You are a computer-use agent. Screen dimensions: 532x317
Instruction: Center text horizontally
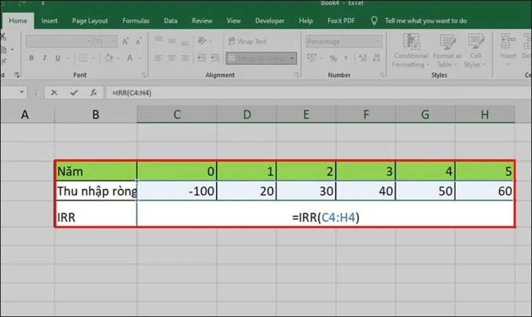(172, 58)
